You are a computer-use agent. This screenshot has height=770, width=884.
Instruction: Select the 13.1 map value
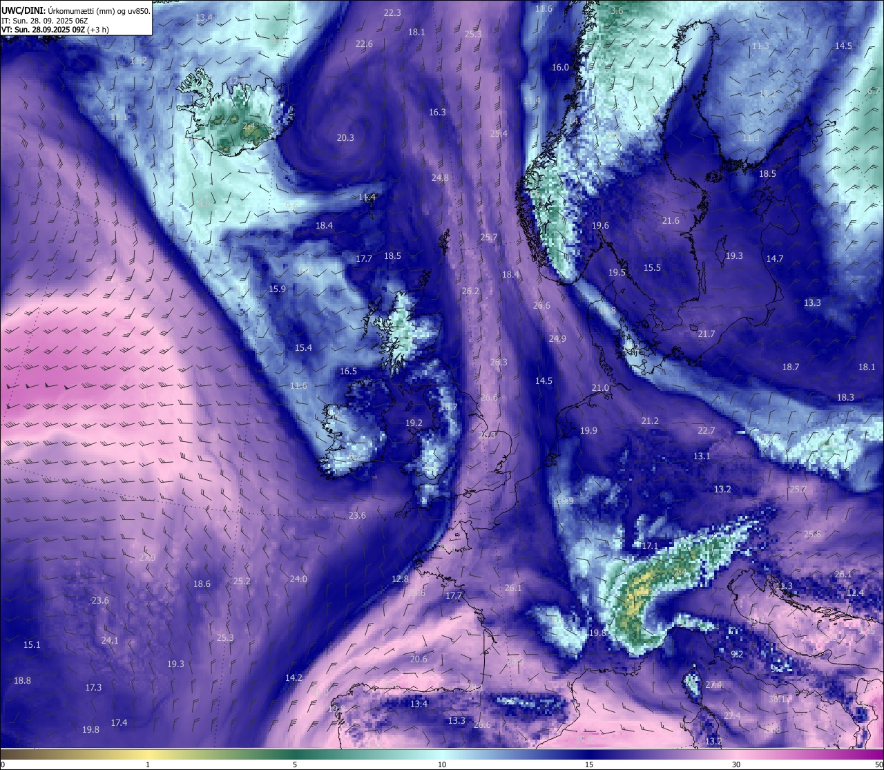(702, 456)
